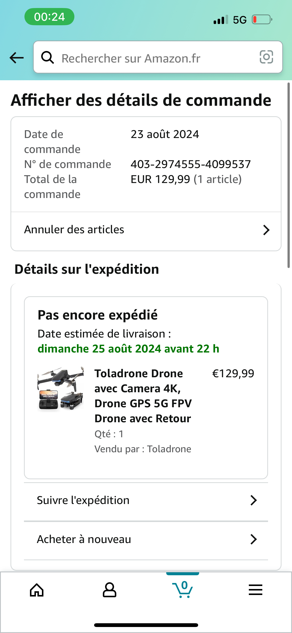Click the page scrollbar on the right edge
Image resolution: width=292 pixels, height=633 pixels.
pos(289,175)
